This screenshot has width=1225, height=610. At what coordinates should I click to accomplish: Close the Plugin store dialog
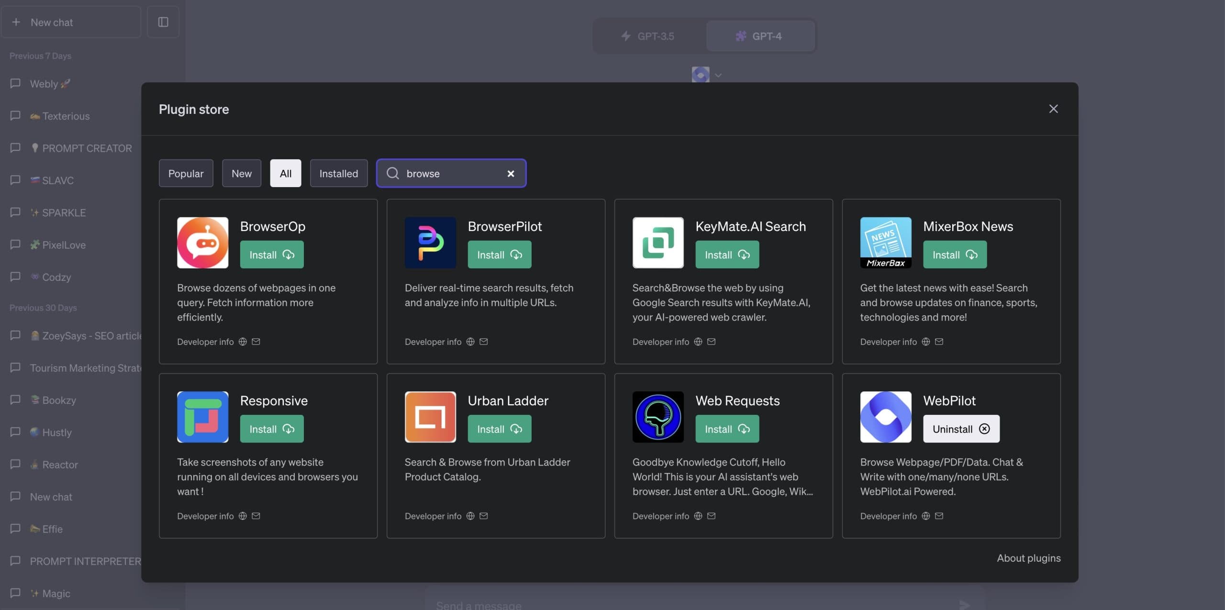[x=1053, y=109]
